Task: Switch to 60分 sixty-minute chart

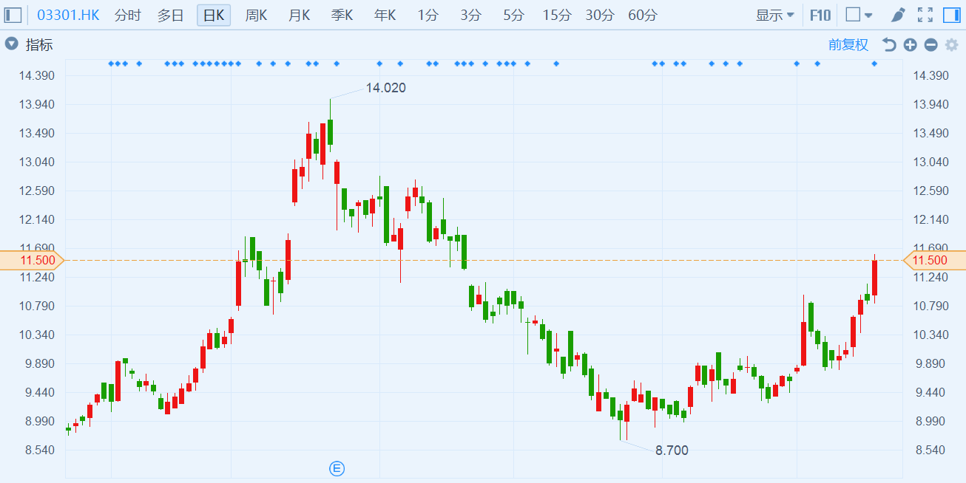Action: 643,15
